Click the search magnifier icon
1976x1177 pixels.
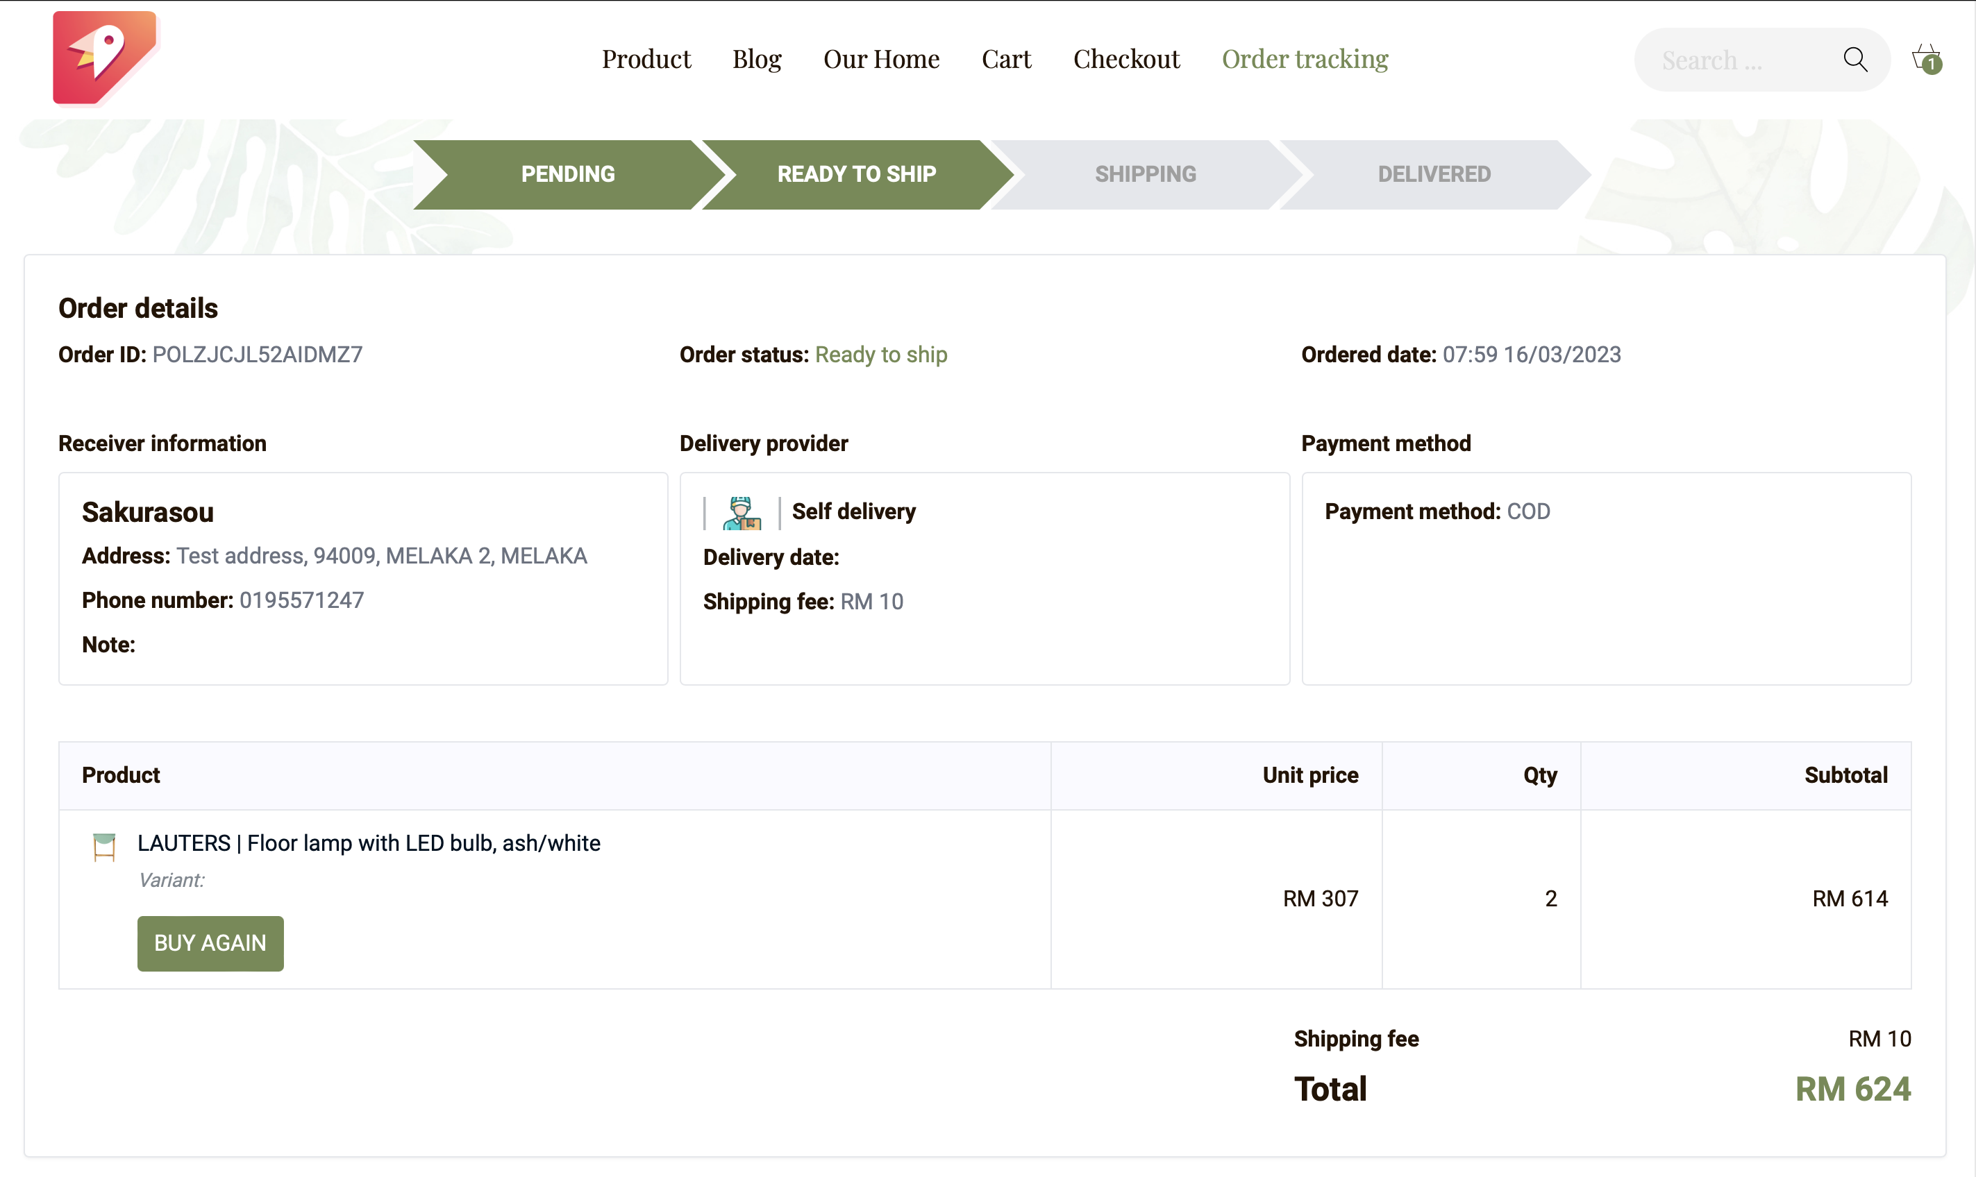[1854, 60]
